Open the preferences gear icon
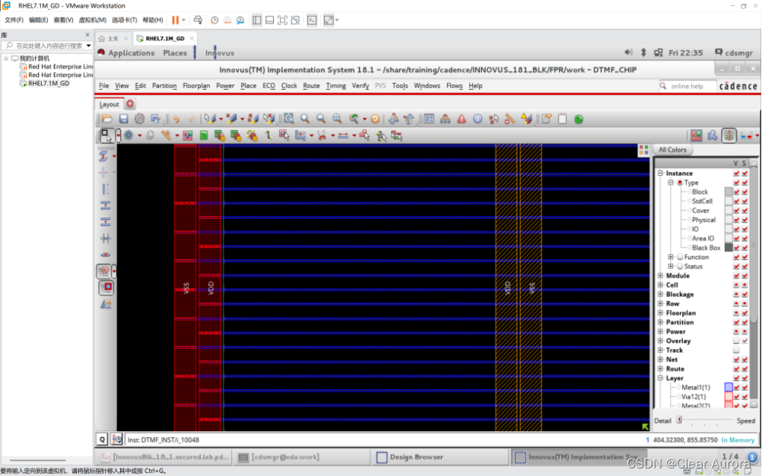The height and width of the screenshot is (476, 762). tap(139, 119)
